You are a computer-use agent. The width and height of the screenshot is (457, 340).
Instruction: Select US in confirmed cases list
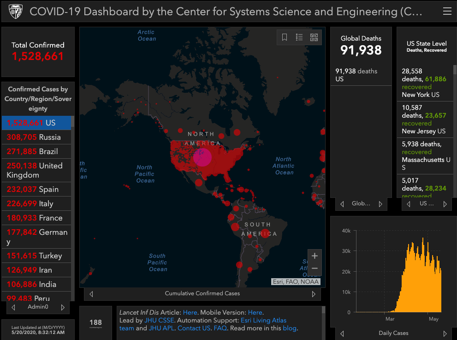37,123
